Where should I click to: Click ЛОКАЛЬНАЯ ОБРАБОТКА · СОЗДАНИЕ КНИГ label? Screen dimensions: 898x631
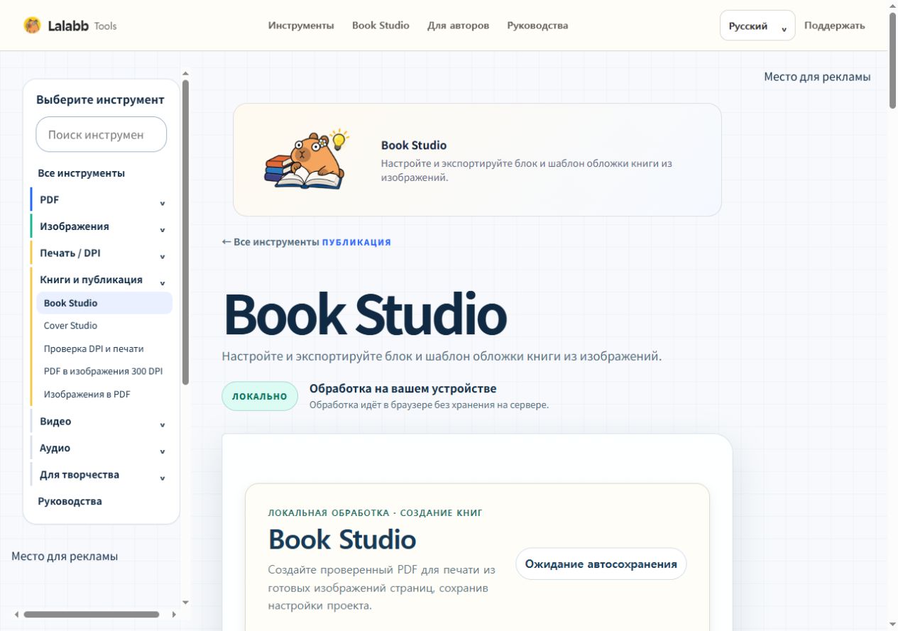coord(376,512)
